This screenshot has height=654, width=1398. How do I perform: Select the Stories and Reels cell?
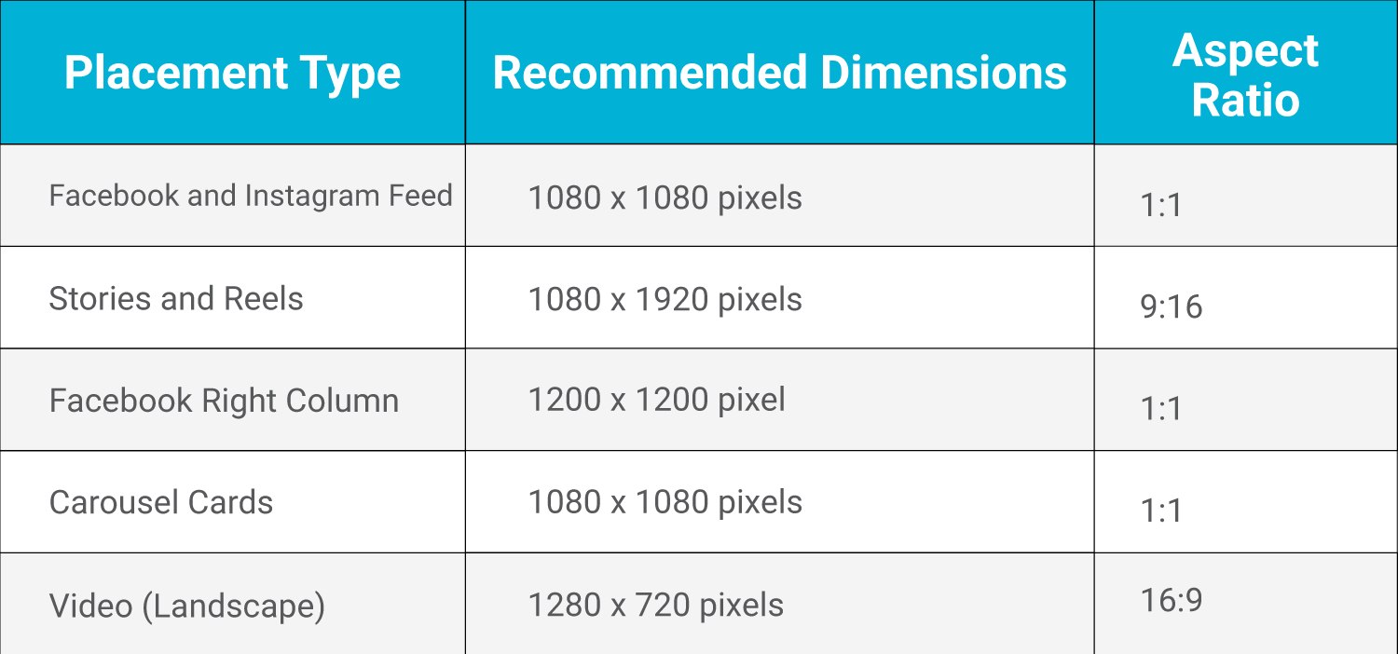pos(176,298)
